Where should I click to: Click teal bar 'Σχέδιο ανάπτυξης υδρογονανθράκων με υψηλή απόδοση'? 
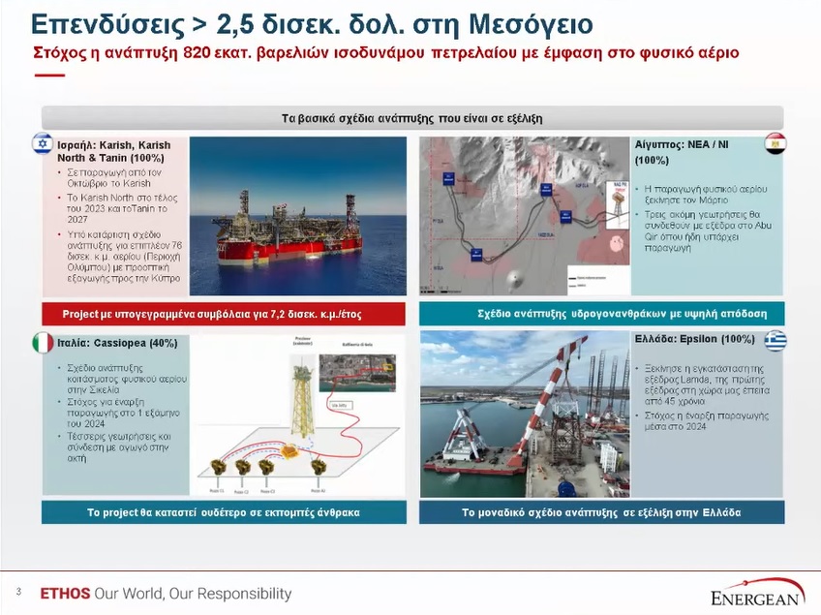602,314
